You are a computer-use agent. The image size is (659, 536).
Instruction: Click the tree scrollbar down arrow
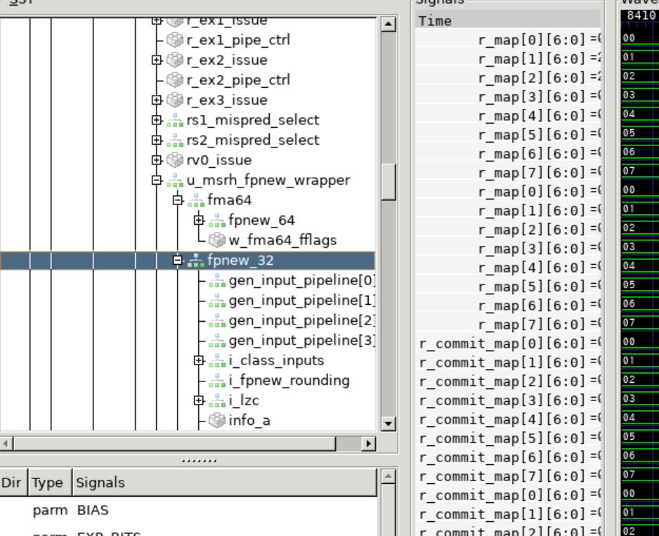pyautogui.click(x=389, y=423)
